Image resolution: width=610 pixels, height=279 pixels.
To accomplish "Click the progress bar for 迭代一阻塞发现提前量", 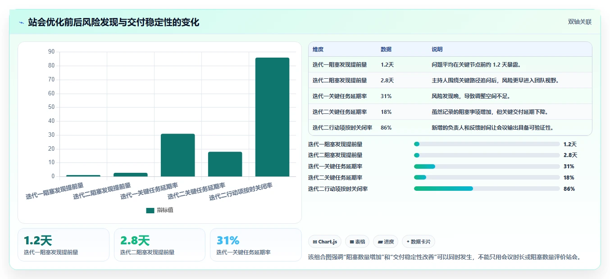I will [487, 144].
